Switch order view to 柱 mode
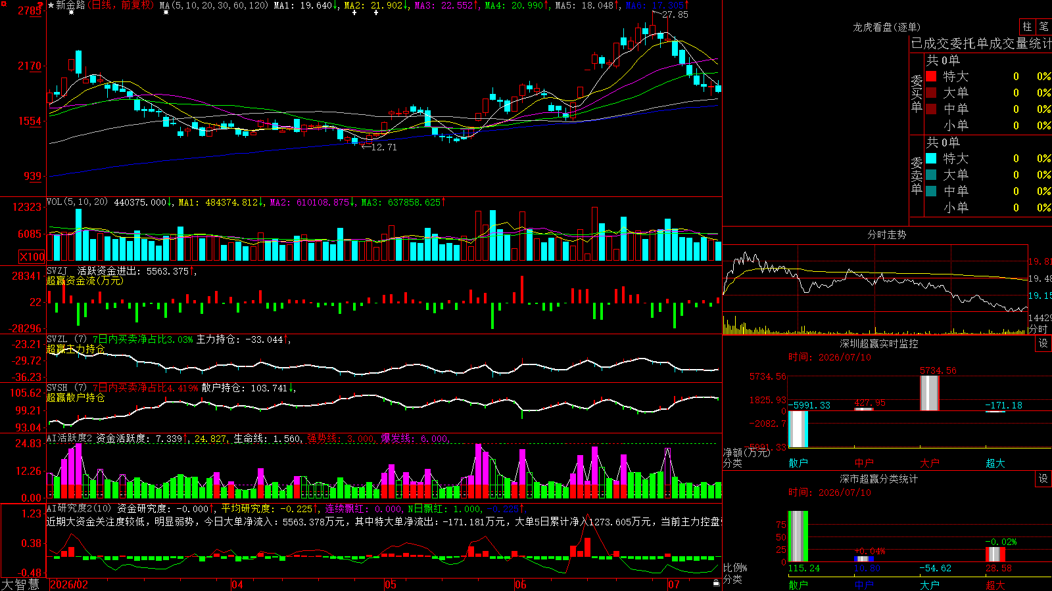Image resolution: width=1052 pixels, height=591 pixels. 1027,26
